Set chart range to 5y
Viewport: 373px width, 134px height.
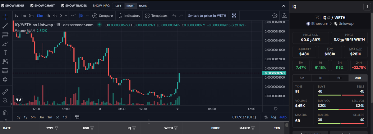pos(18,117)
